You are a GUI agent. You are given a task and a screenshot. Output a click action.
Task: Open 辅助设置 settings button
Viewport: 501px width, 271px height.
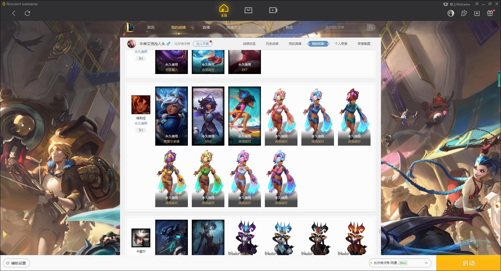coord(16,263)
